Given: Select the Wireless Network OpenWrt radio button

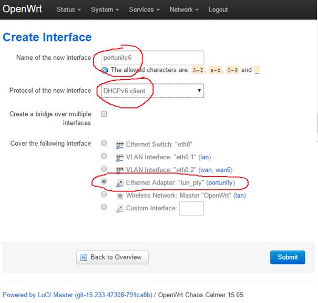Looking at the screenshot, I should (x=104, y=194).
